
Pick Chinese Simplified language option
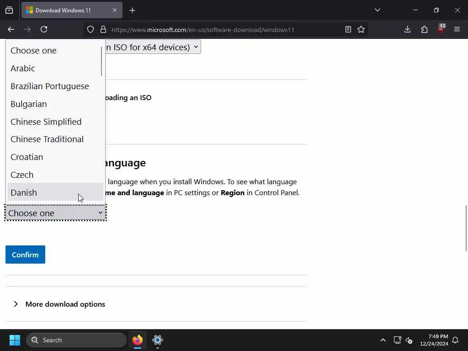55,122
